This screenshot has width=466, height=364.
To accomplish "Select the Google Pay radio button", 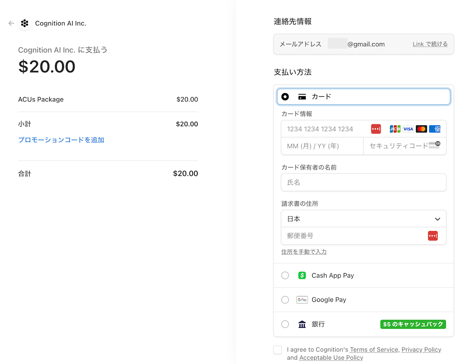I will [285, 300].
